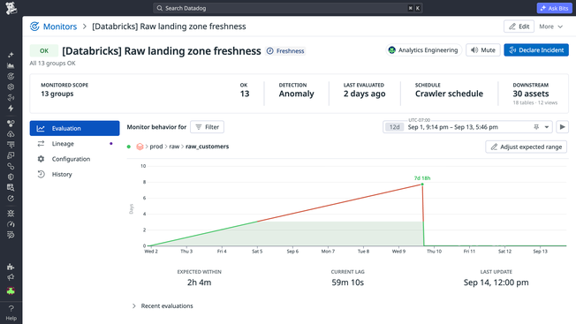Click the 2 days ago last evaluated value
Viewport: 576px width, 324px height.
(364, 94)
